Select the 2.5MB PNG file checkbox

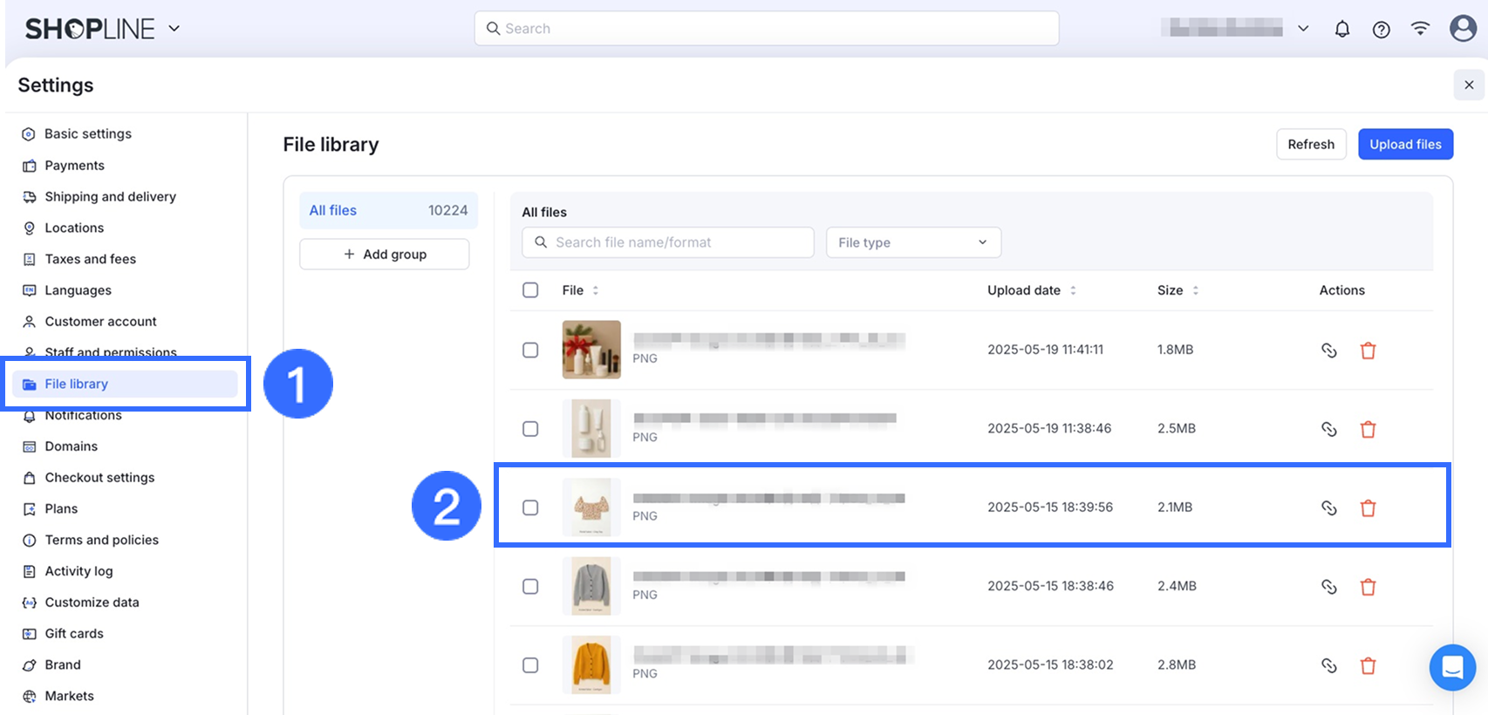(x=530, y=429)
